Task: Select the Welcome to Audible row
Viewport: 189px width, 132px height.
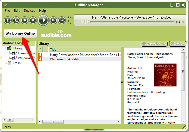Action: pyautogui.click(x=79, y=59)
